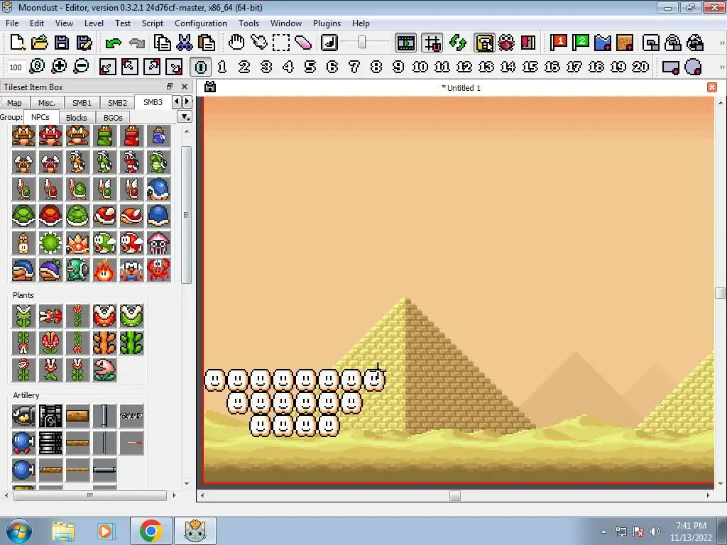The height and width of the screenshot is (545, 727).
Task: Float the Tileset Item Box panel
Action: point(170,87)
